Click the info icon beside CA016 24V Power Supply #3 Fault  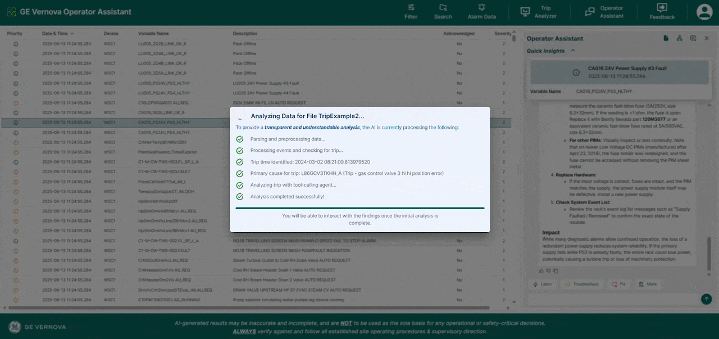coord(576,73)
